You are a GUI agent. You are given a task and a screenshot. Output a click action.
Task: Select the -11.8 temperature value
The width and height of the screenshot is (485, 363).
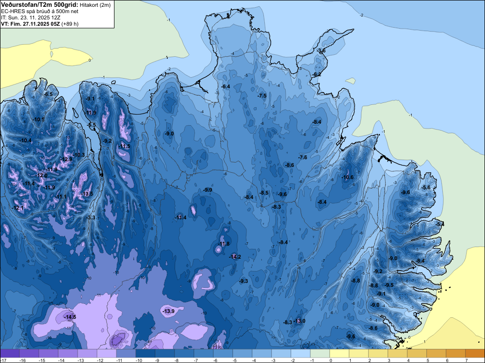[224, 244]
